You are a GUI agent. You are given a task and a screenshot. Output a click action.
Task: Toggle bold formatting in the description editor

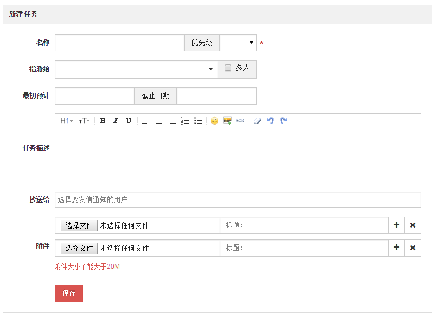click(102, 121)
